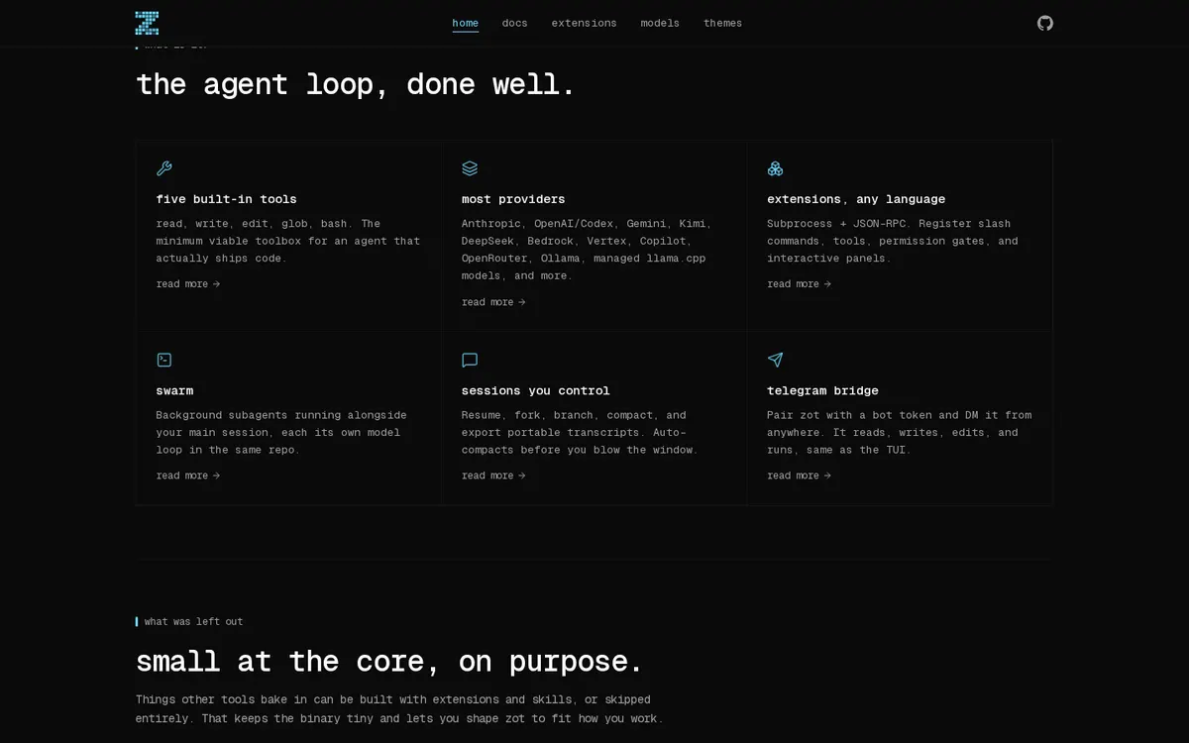Follow read more under sessions you control
This screenshot has height=743, width=1189.
[x=493, y=476]
